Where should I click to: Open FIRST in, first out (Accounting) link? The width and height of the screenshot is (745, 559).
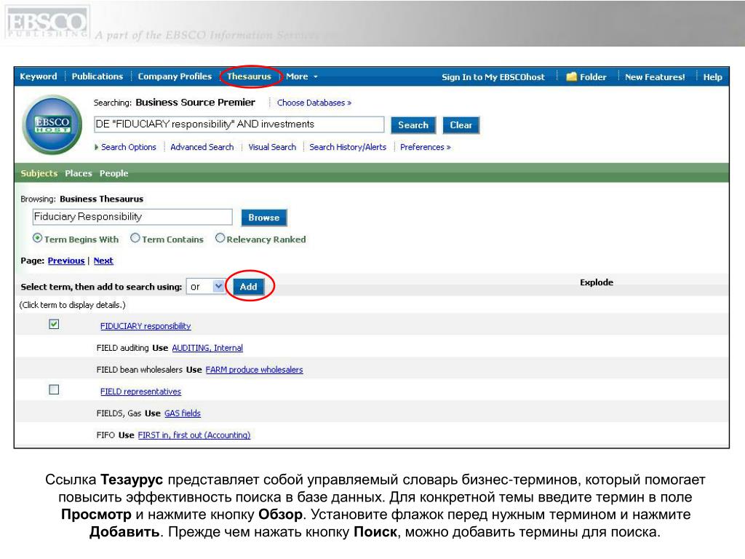click(194, 435)
